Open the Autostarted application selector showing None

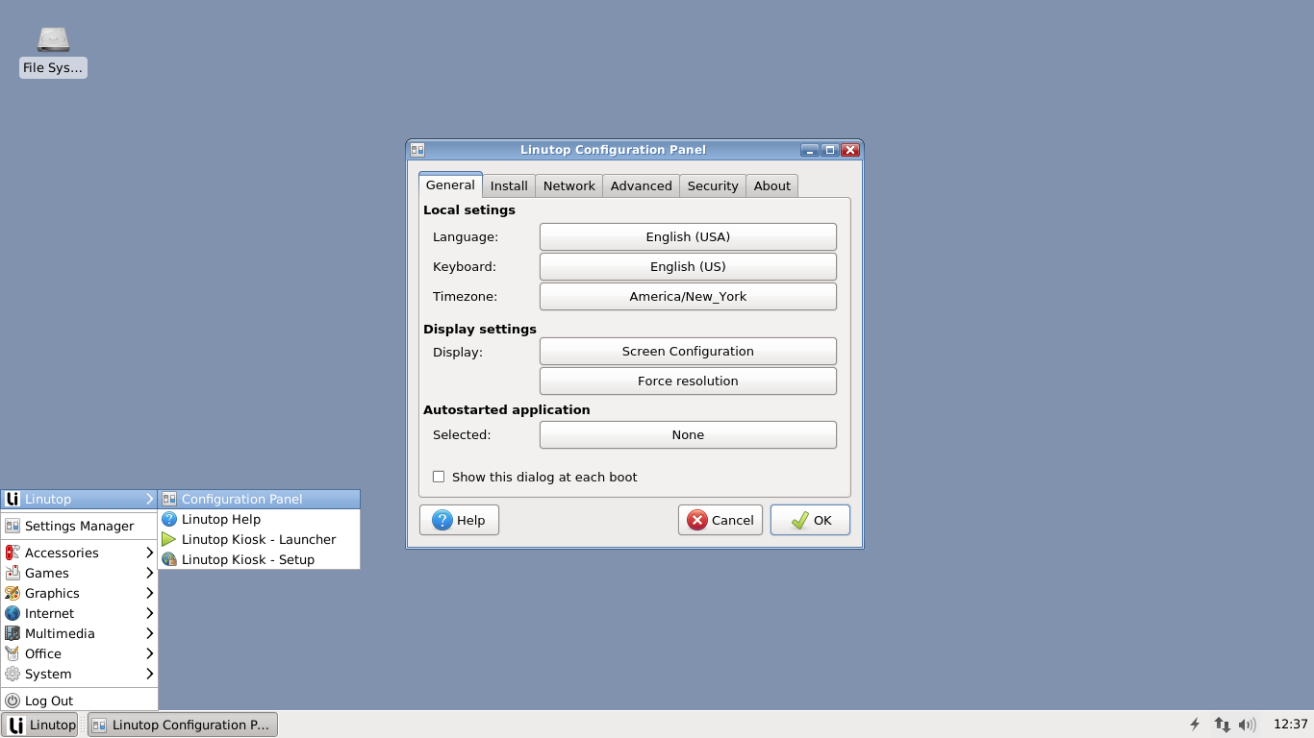pyautogui.click(x=688, y=434)
